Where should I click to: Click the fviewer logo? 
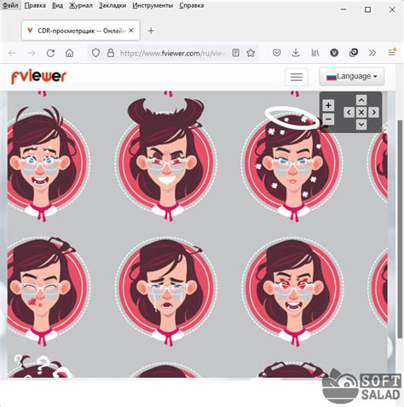click(38, 77)
